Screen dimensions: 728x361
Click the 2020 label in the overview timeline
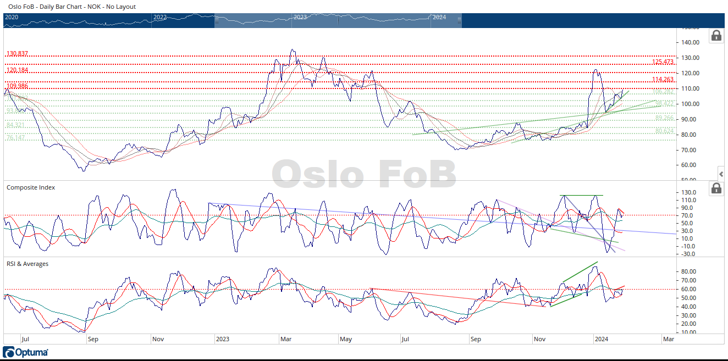click(12, 18)
